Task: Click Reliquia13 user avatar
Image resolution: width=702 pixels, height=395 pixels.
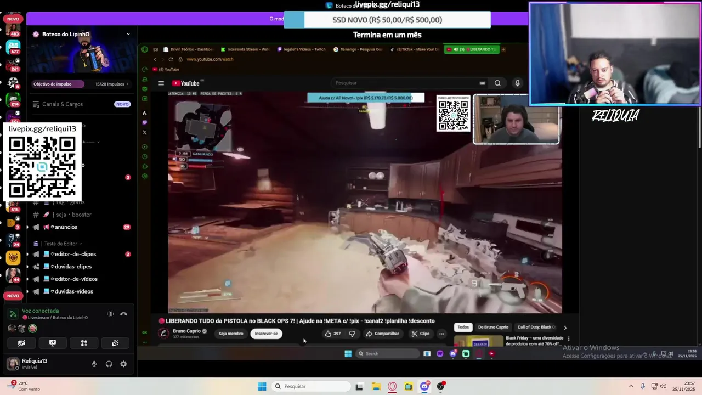Action: tap(13, 363)
